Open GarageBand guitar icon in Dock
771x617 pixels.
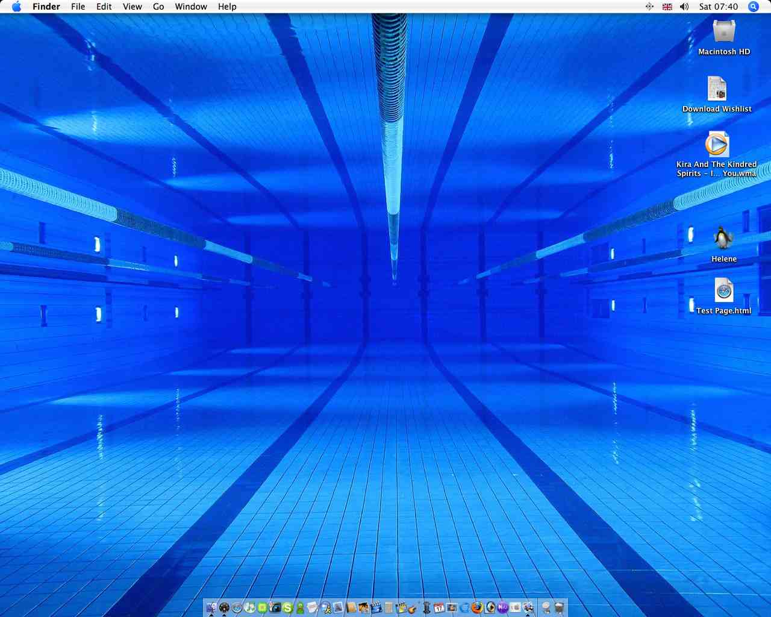(413, 609)
